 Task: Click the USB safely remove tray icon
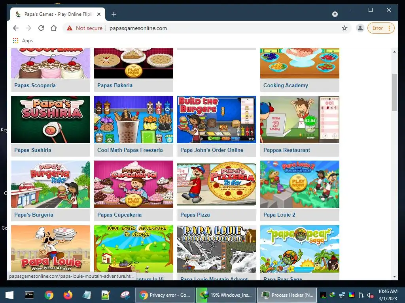[361, 295]
